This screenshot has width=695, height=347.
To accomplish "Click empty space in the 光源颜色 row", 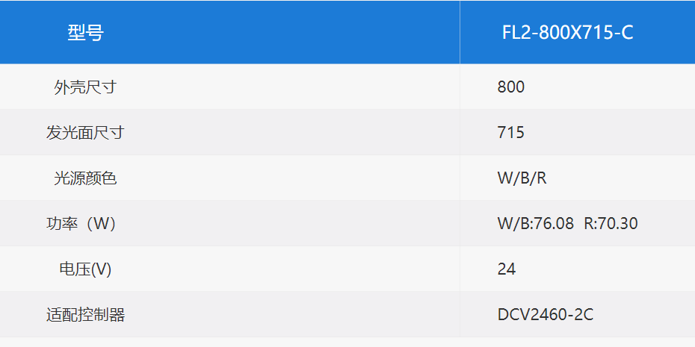I will pos(288,178).
